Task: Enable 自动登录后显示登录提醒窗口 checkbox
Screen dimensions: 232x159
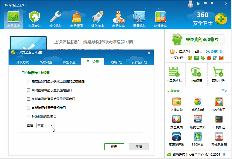Action: 29,90
